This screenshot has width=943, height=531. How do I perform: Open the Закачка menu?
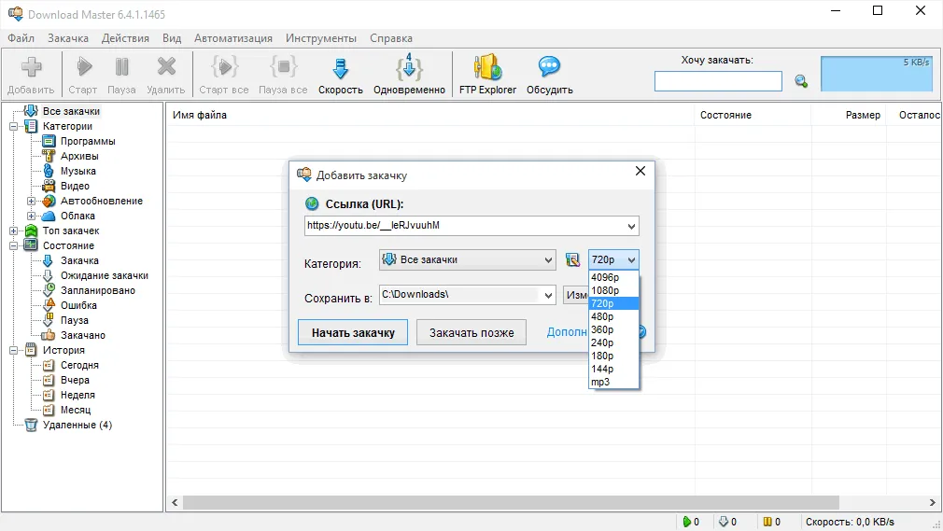pyautogui.click(x=68, y=38)
